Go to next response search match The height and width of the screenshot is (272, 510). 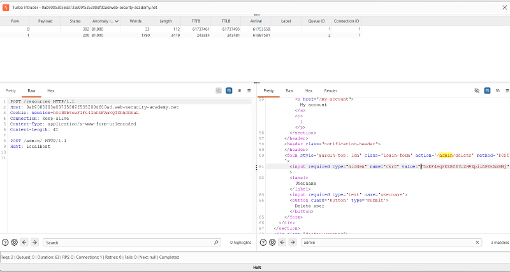[293, 243]
